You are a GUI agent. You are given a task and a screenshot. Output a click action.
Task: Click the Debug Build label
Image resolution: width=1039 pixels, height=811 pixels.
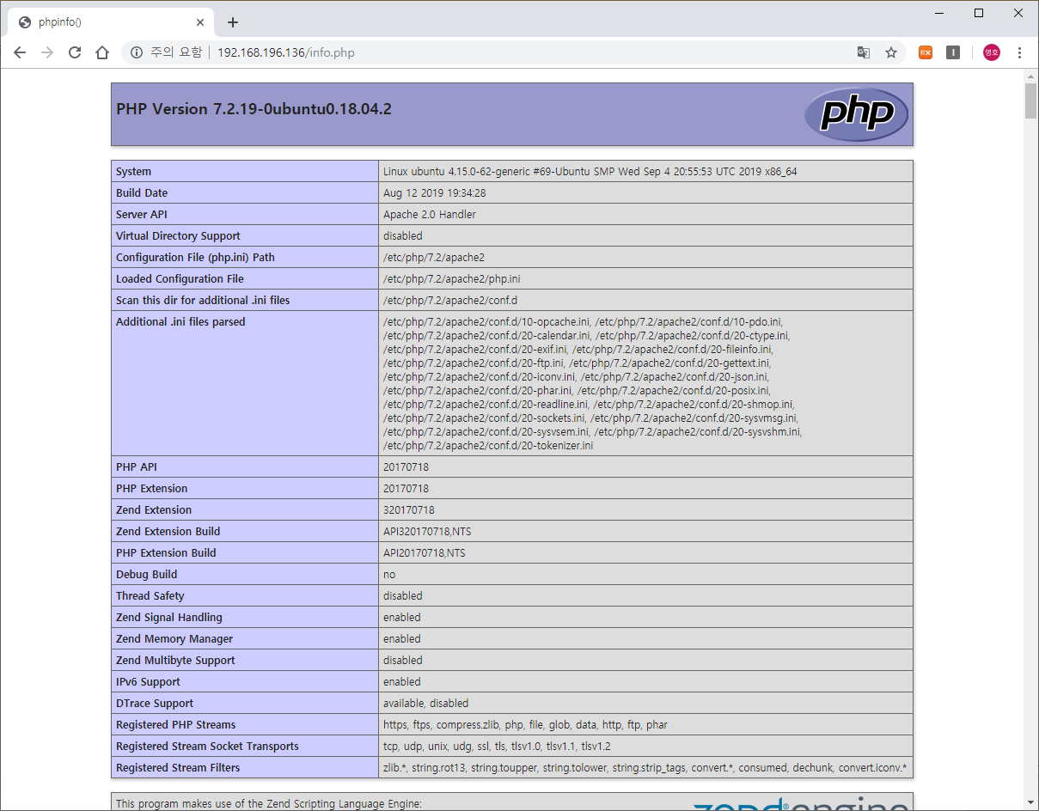coord(146,575)
